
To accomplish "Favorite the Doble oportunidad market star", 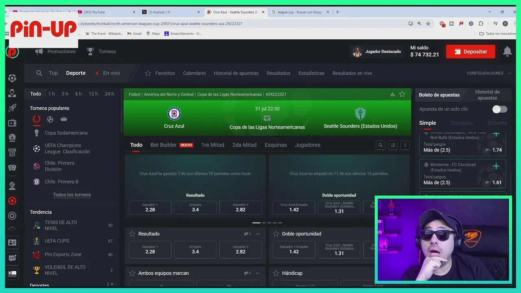I will coord(276,234).
